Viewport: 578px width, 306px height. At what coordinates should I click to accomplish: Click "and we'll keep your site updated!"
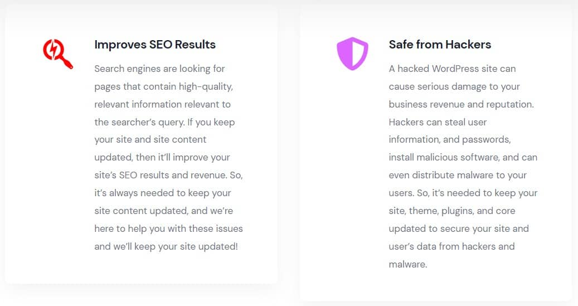pos(166,246)
